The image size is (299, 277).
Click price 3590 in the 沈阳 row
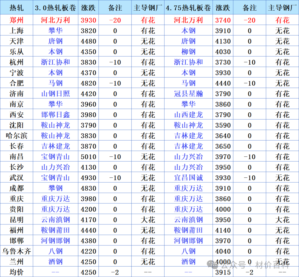coord(223,125)
